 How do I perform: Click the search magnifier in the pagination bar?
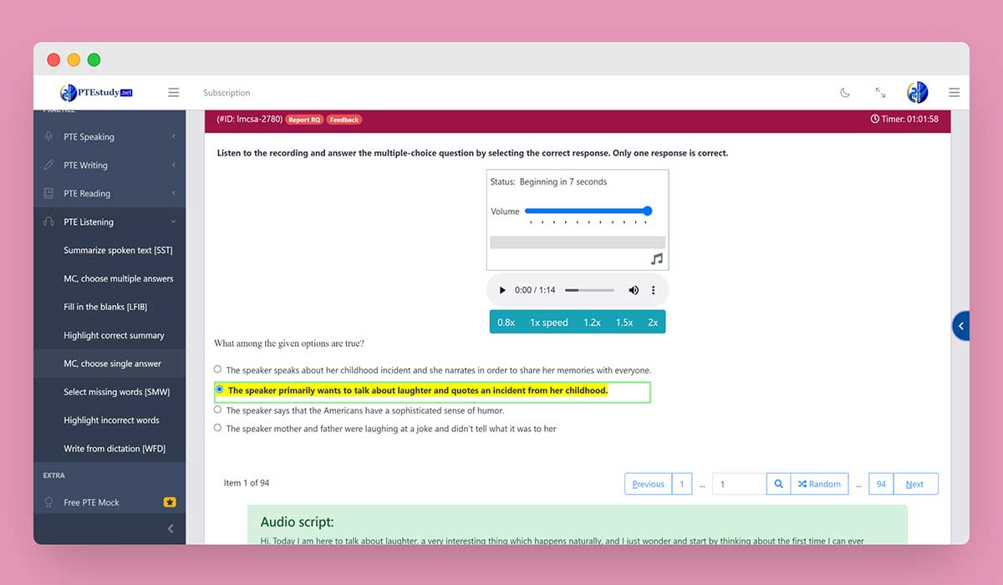[x=778, y=483]
